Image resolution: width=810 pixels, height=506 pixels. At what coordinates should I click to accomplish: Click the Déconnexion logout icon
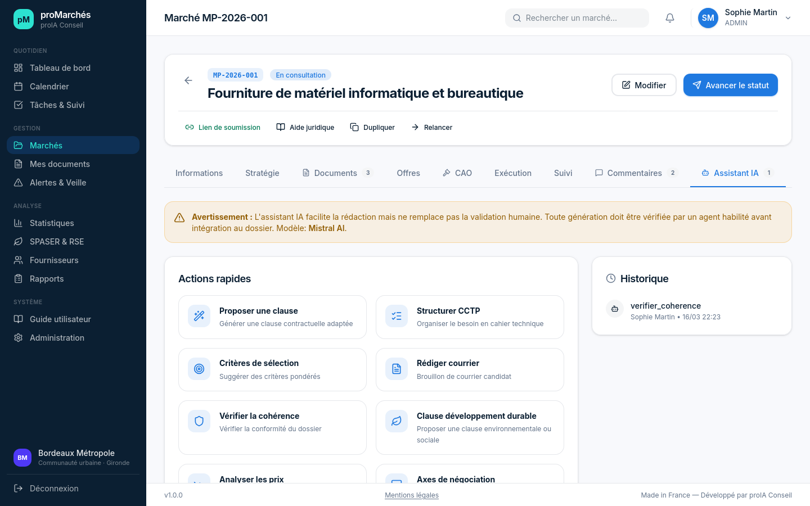click(x=19, y=488)
